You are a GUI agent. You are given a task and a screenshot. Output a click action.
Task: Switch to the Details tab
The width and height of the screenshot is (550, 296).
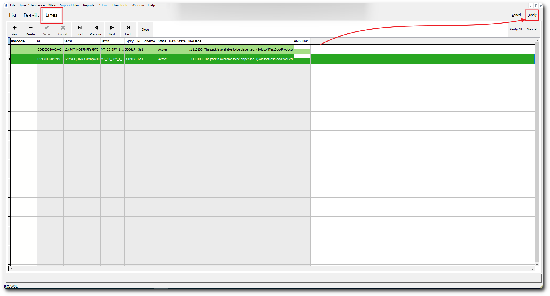click(x=31, y=15)
